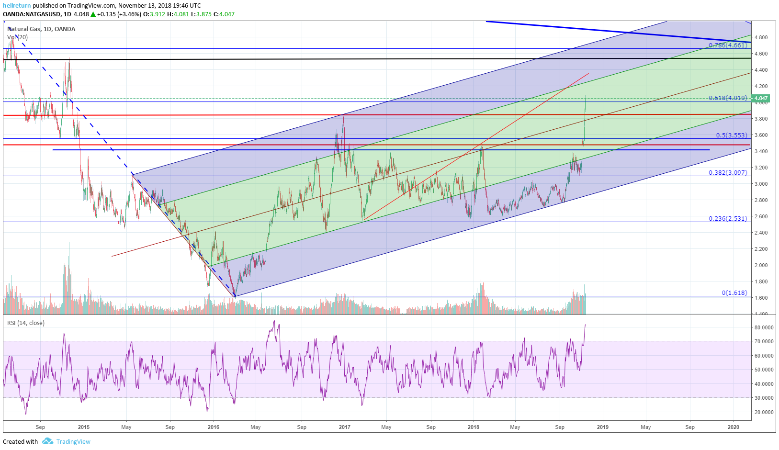779x450 pixels.
Task: Click the 2019 label on time axis
Action: pyautogui.click(x=603, y=427)
